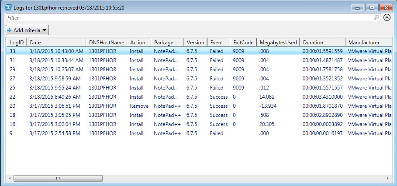Sort by Date column header

click(56, 43)
